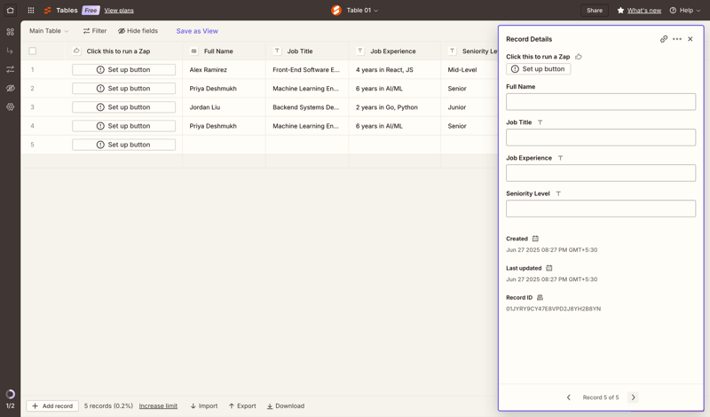The image size is (710, 417).
Task: Focus the Job Title input field
Action: click(601, 138)
